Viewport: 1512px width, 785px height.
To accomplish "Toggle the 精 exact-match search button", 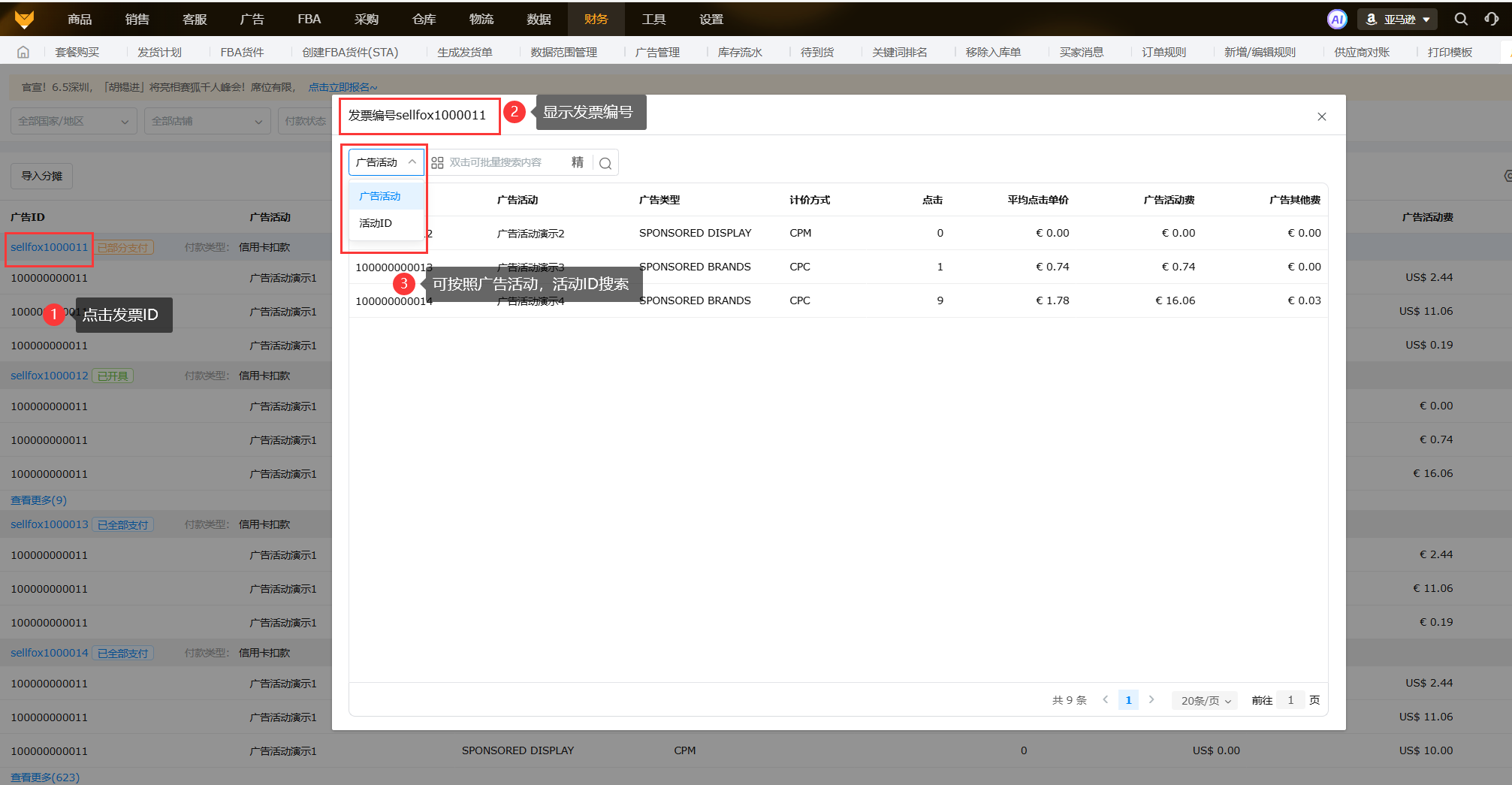I will [x=578, y=162].
